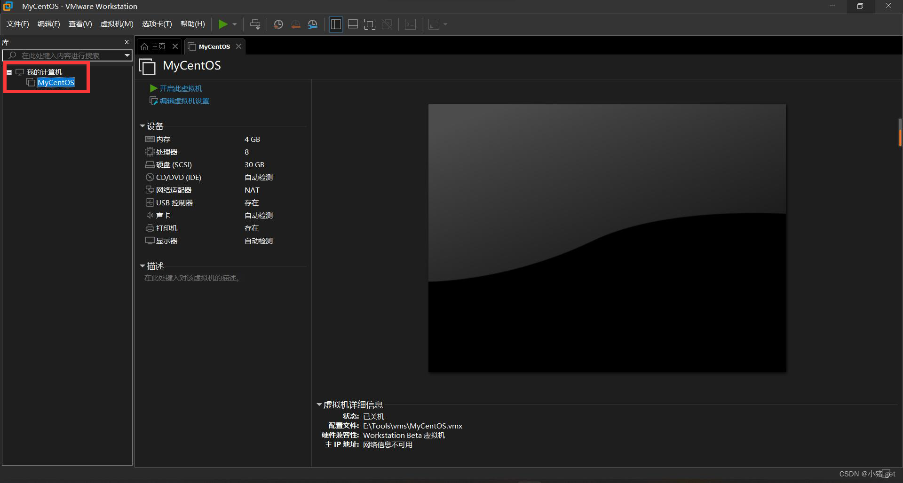Click the 处理器 processor device icon

point(150,152)
